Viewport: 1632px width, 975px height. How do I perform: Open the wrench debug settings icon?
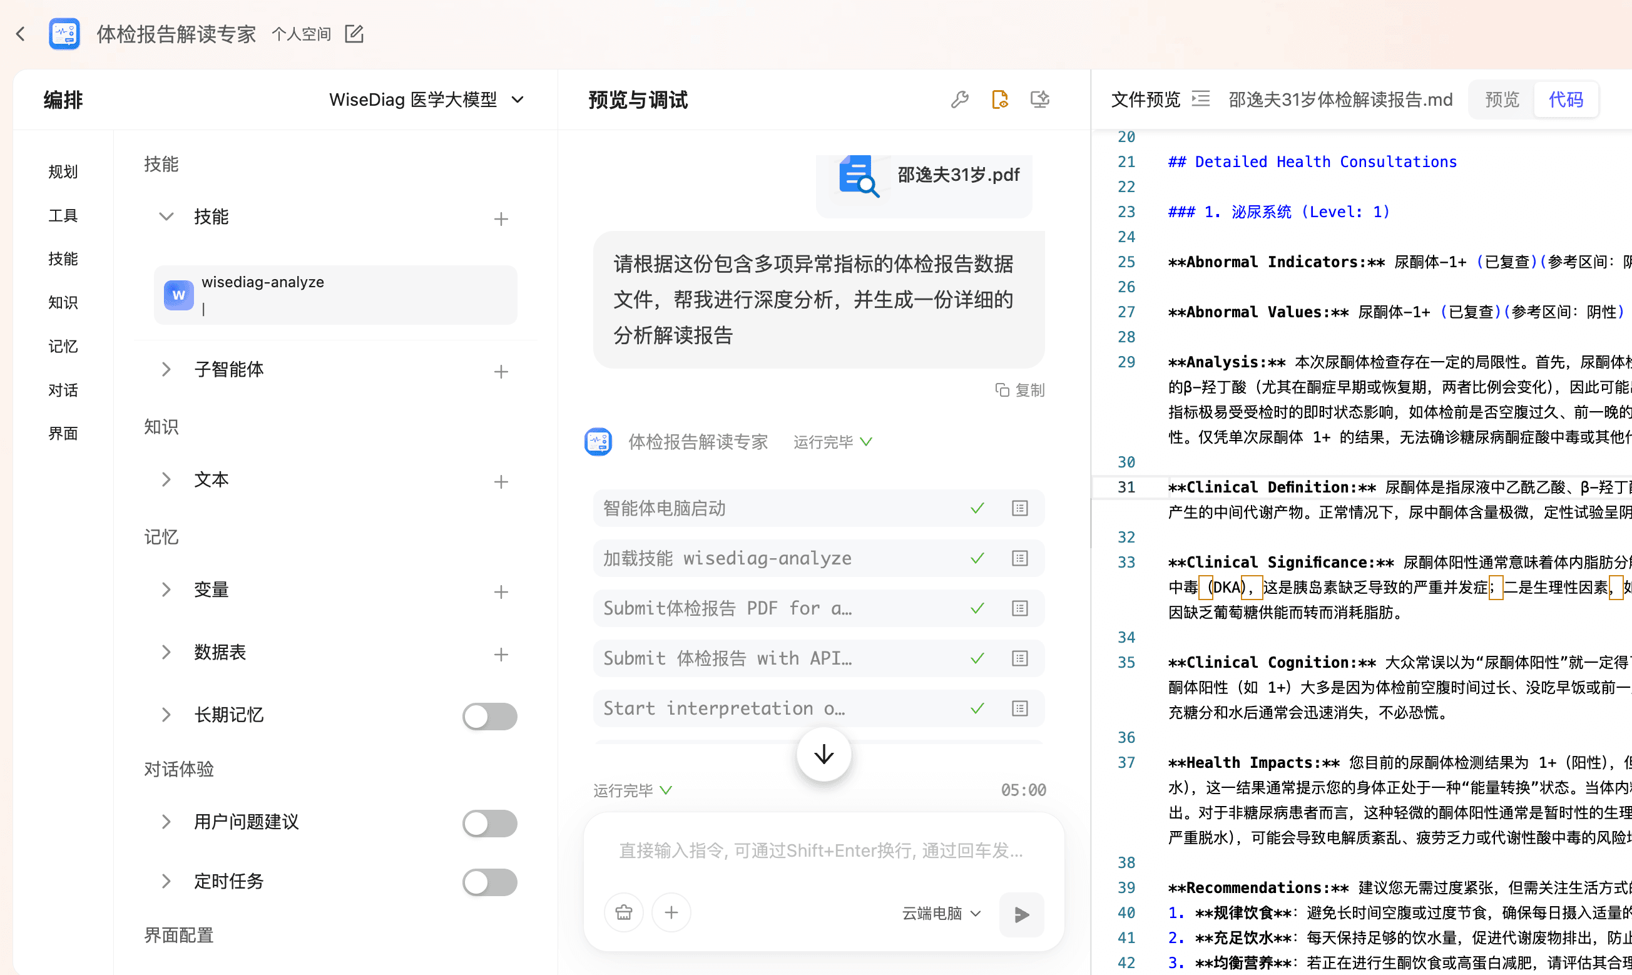(x=959, y=100)
